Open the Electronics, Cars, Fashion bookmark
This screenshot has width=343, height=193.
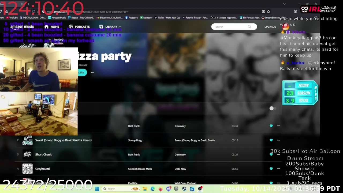click(109, 18)
